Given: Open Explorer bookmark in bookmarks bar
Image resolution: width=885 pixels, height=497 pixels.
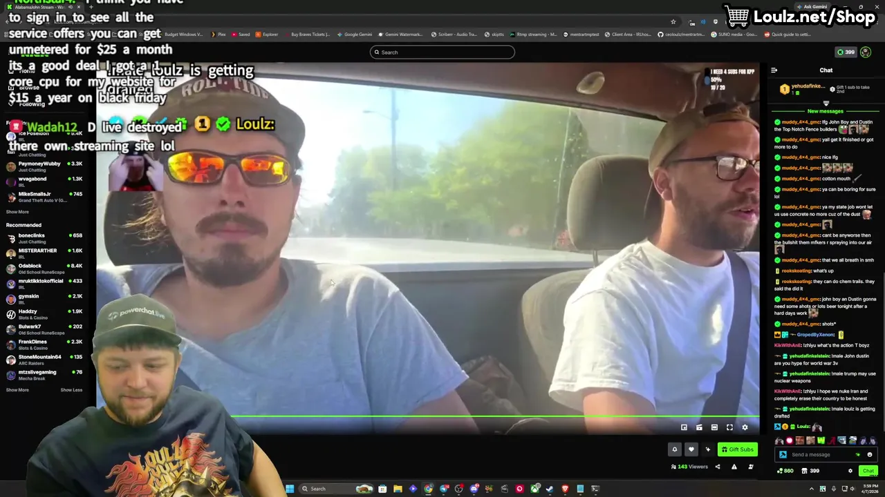Looking at the screenshot, I should [x=267, y=34].
